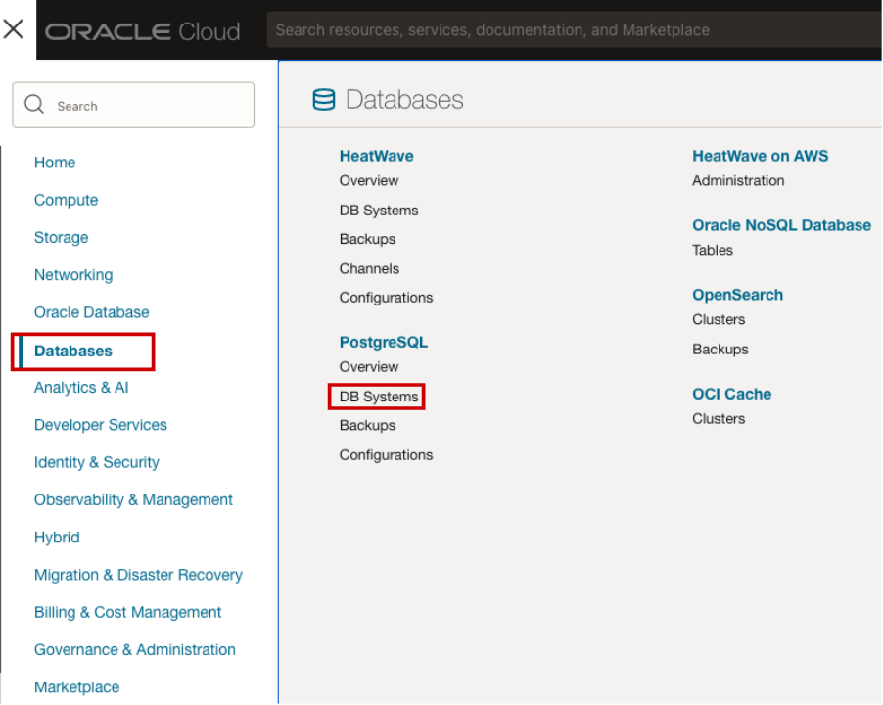Click the OpenSearch heading link

click(x=738, y=295)
